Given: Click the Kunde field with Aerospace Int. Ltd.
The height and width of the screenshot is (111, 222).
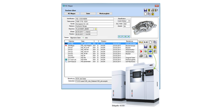Looking at the screenshot, I should [94, 24].
